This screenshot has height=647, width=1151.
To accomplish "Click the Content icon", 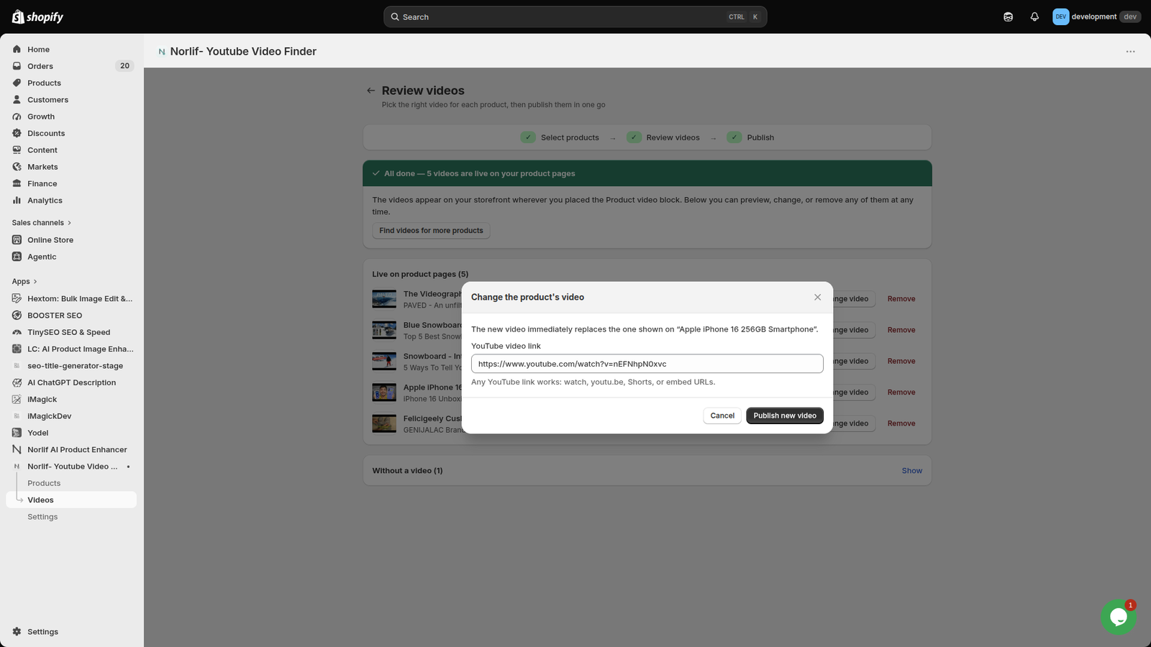I will coord(17,150).
